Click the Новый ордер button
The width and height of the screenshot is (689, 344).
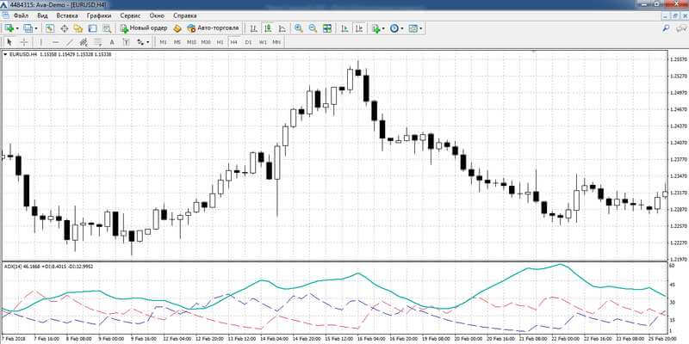tap(144, 28)
